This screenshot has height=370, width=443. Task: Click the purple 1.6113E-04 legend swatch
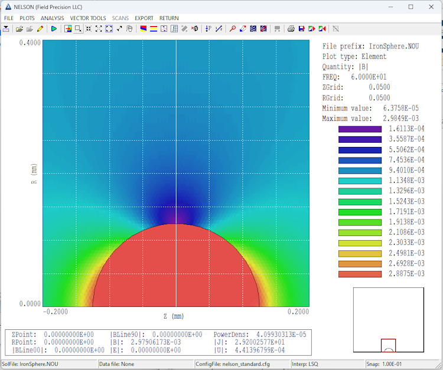pos(360,129)
